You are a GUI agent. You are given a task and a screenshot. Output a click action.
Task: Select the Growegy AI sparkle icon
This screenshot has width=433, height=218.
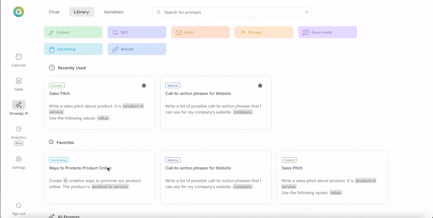[x=19, y=105]
